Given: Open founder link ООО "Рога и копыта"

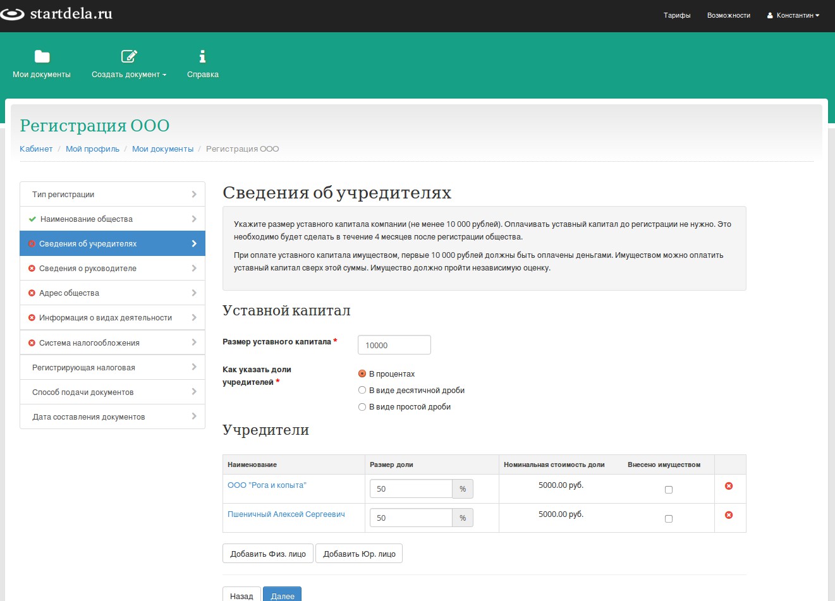Looking at the screenshot, I should click(x=267, y=485).
